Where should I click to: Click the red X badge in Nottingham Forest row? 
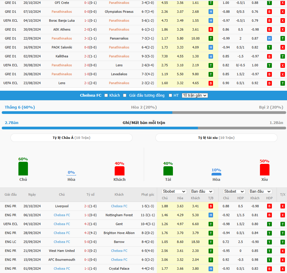pyautogui.click(x=283, y=215)
